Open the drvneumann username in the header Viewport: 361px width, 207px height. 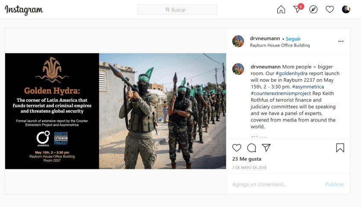tap(265, 38)
